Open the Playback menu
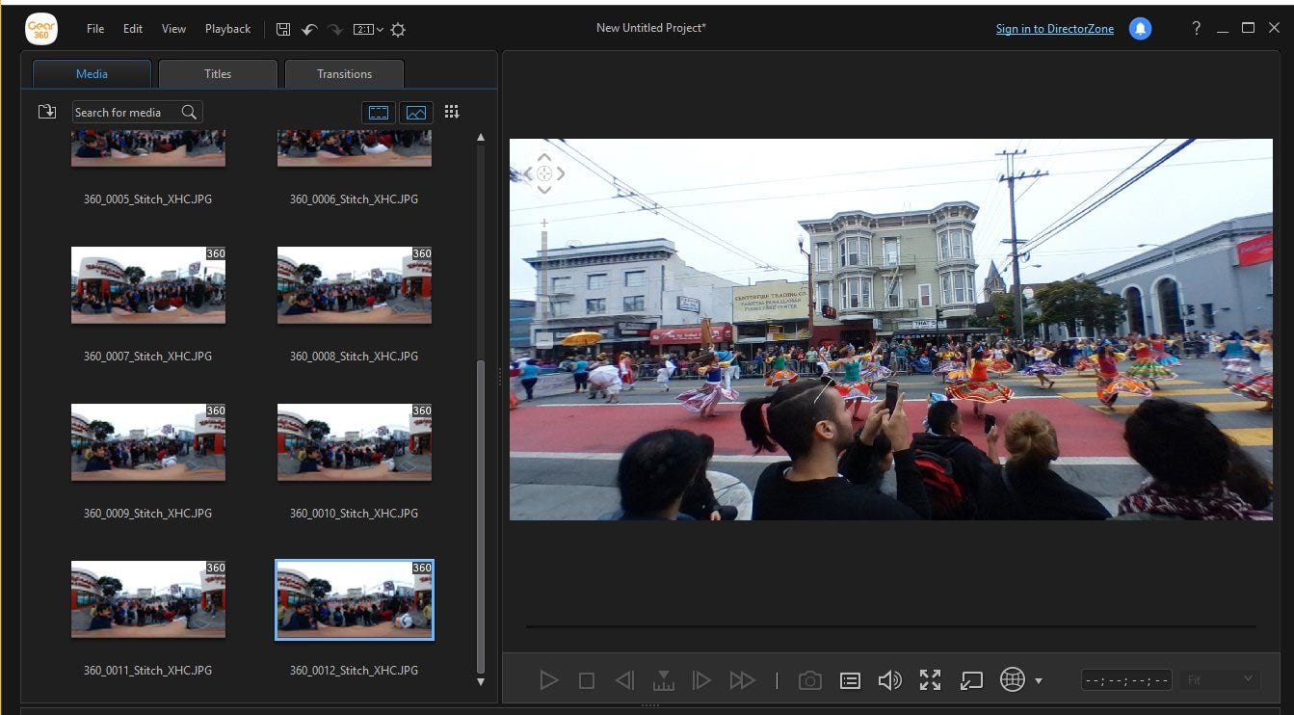Image resolution: width=1294 pixels, height=715 pixels. [227, 29]
